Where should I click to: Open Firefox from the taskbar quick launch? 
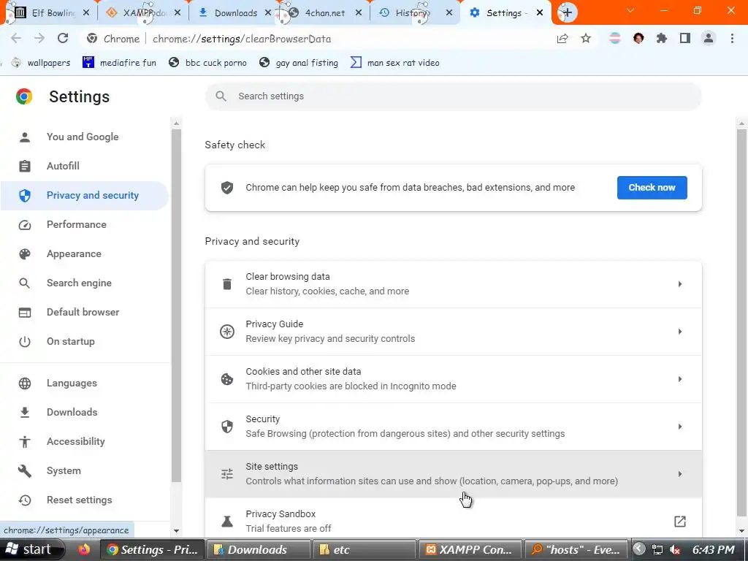[x=84, y=549]
